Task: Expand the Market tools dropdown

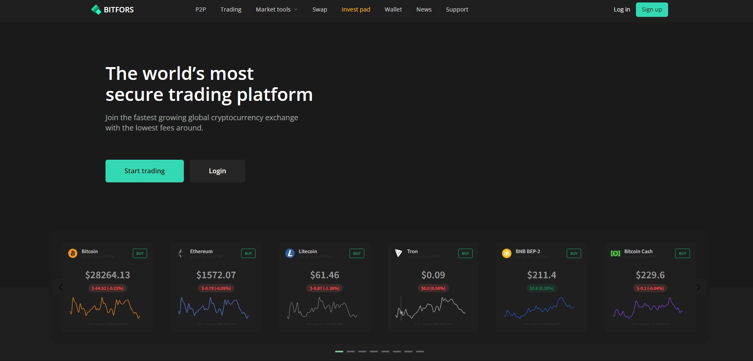Action: (x=277, y=9)
